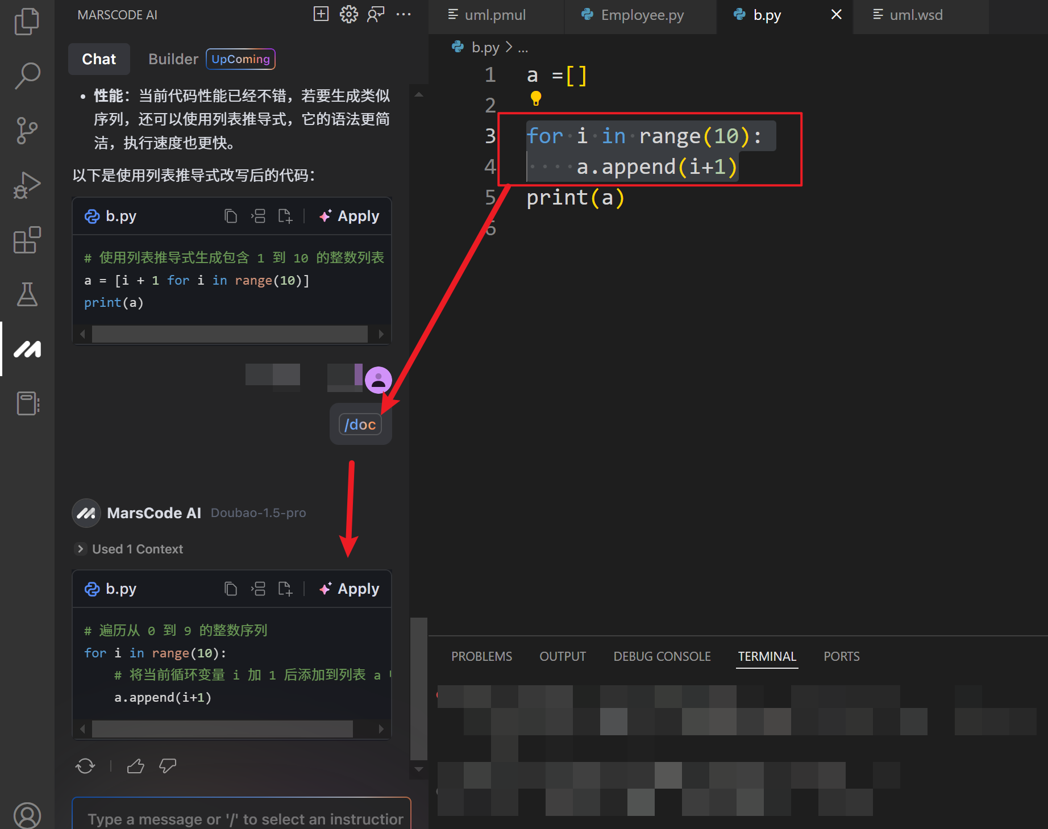Select the MarsCode AI activity bar icon
Image resolution: width=1048 pixels, height=829 pixels.
(27, 349)
